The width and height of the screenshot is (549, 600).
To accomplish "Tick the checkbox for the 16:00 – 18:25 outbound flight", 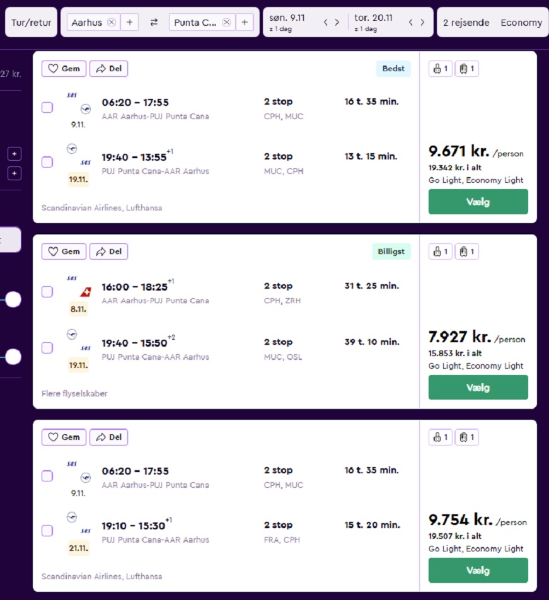I will [47, 292].
